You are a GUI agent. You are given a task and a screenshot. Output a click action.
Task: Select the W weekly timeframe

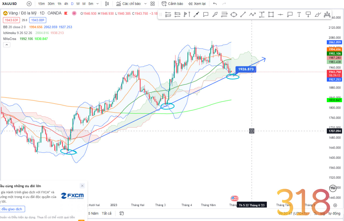coord(78,4)
